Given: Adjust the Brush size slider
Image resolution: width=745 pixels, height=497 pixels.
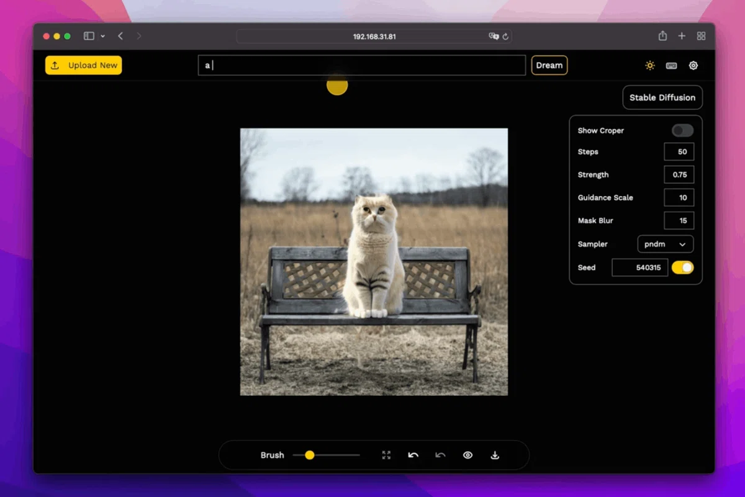Looking at the screenshot, I should coord(327,455).
